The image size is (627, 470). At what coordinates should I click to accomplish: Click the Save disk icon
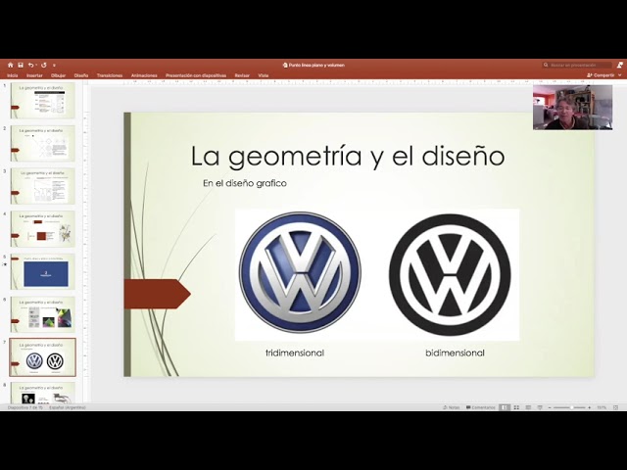(21, 65)
